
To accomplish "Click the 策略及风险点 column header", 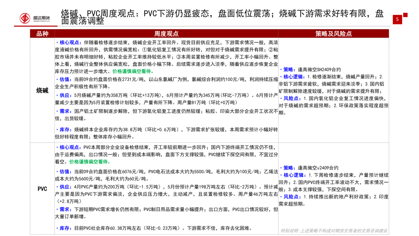I will (x=333, y=34).
